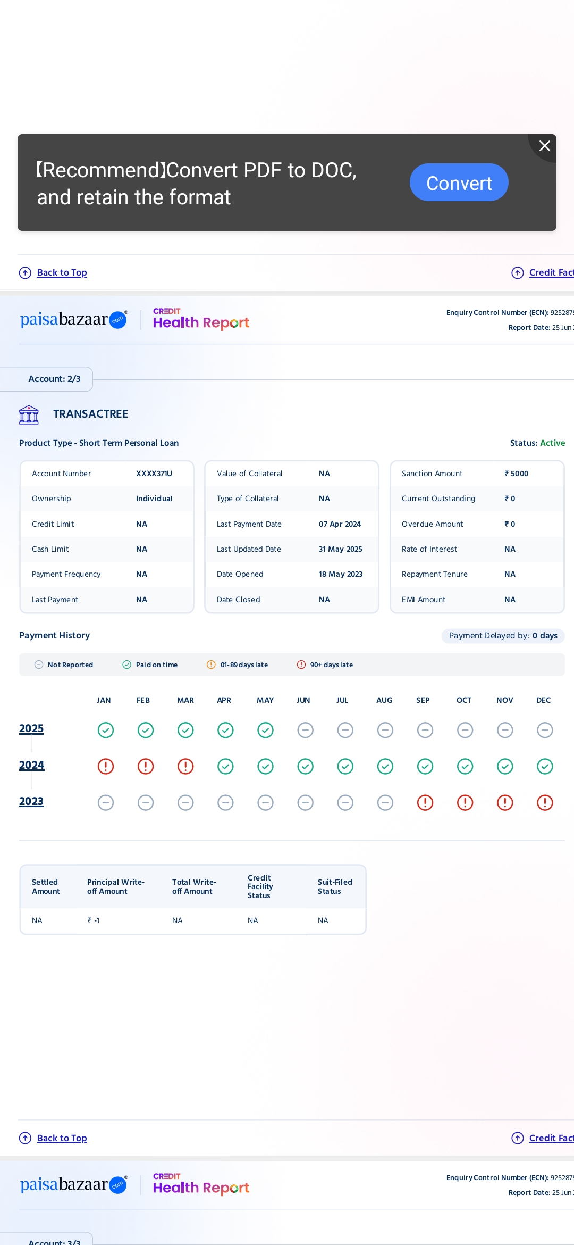Click the 90+ days late legend icon

(x=301, y=665)
